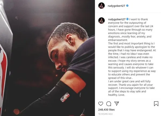Click the NBA logo on the black arm sleeve
The height and width of the screenshot is (116, 161).
coord(65,97)
